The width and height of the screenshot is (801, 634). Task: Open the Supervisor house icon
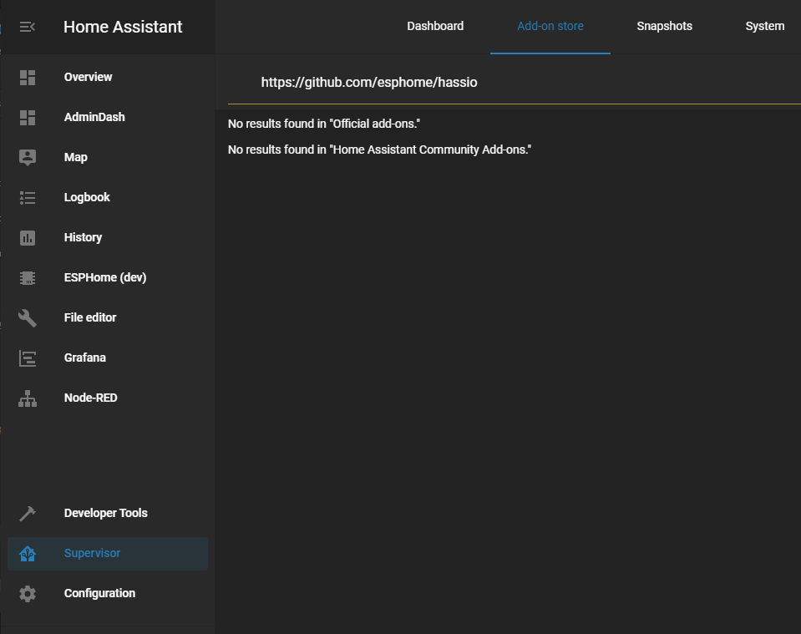[x=28, y=553]
